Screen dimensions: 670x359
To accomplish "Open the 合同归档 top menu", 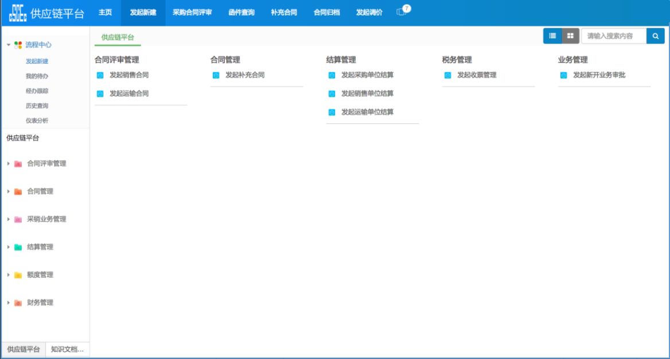I will tap(326, 12).
